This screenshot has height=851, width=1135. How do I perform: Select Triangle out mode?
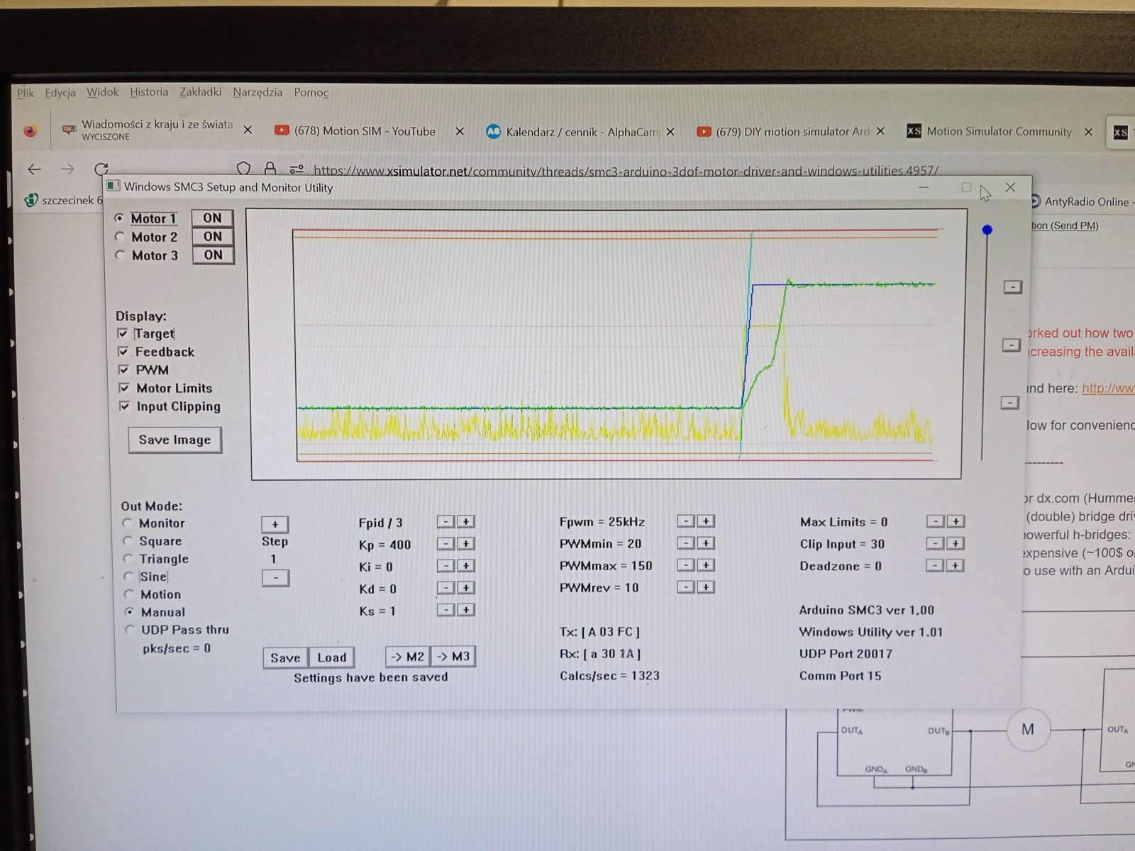tap(128, 558)
